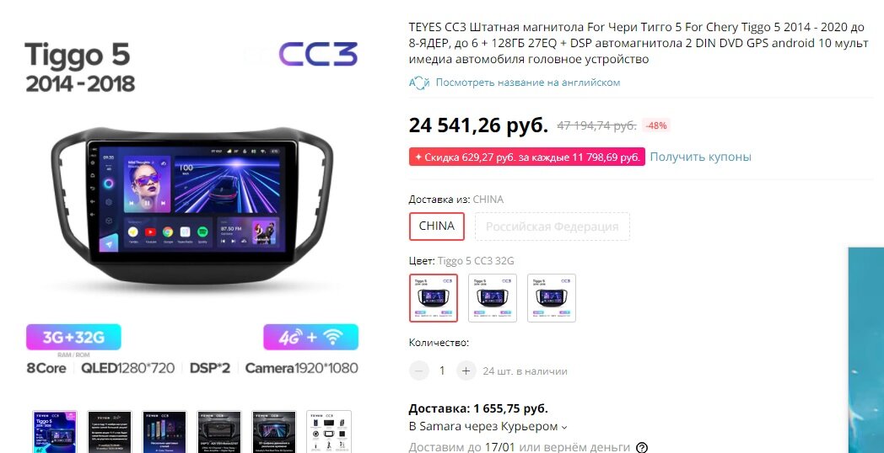Decrease quantity with the minus button
This screenshot has width=884, height=453.
pos(419,370)
